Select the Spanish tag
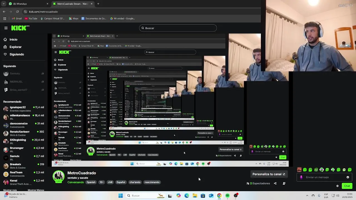The image size is (356, 200). point(91,182)
